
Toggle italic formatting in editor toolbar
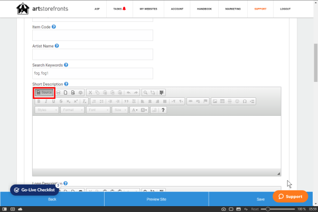(46, 102)
